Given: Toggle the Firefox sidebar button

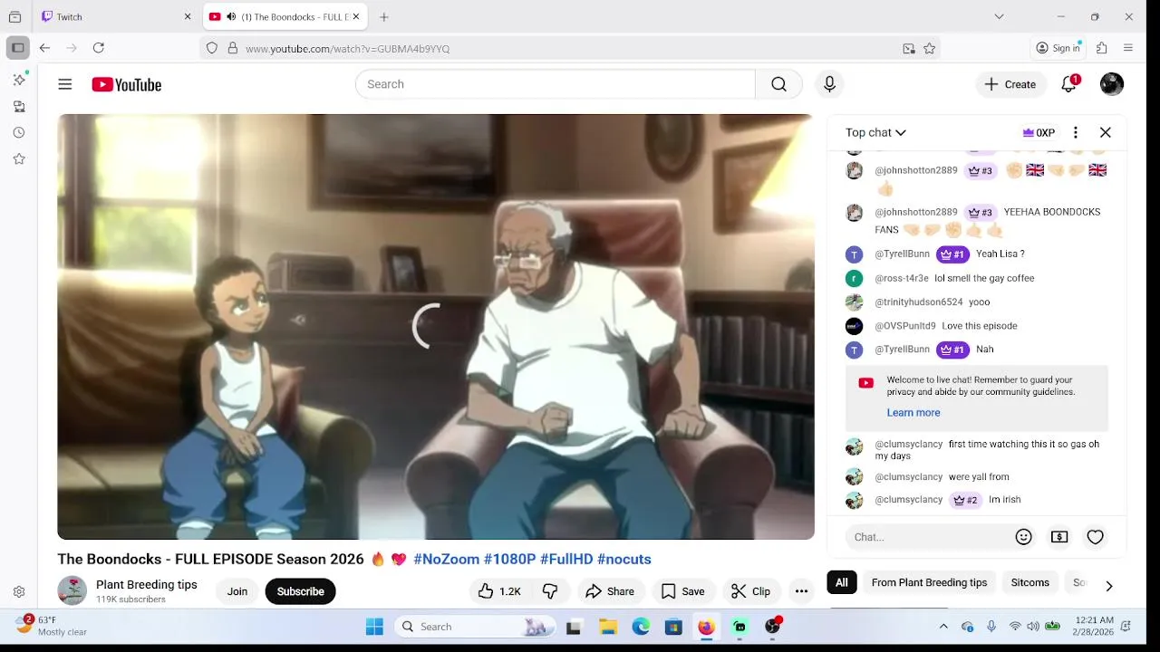Looking at the screenshot, I should [x=18, y=48].
